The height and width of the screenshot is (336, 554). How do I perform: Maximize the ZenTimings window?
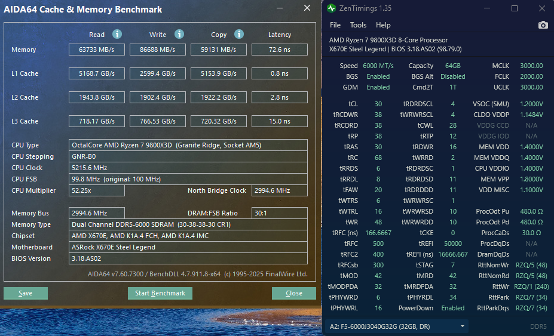(x=515, y=8)
